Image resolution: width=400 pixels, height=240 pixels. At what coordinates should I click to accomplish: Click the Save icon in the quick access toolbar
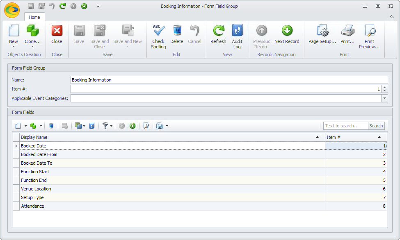[x=31, y=6]
